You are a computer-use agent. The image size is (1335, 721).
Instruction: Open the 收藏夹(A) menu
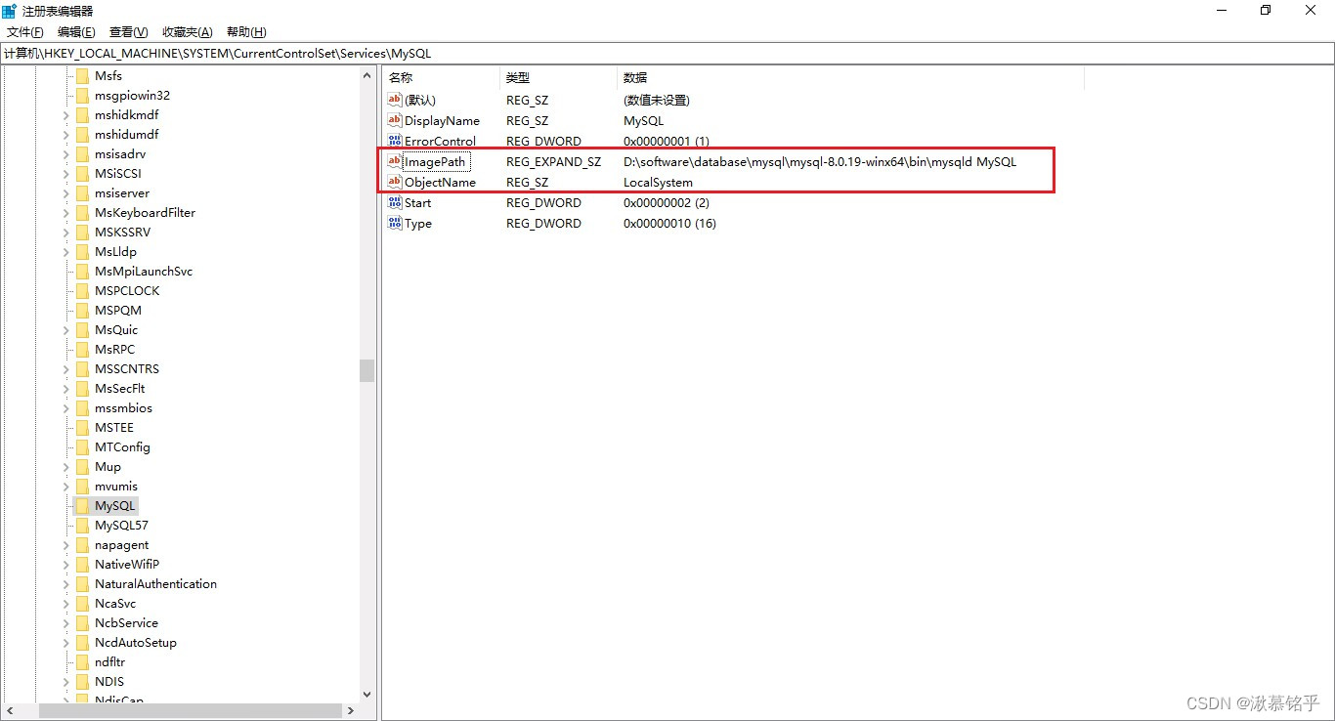[x=187, y=31]
